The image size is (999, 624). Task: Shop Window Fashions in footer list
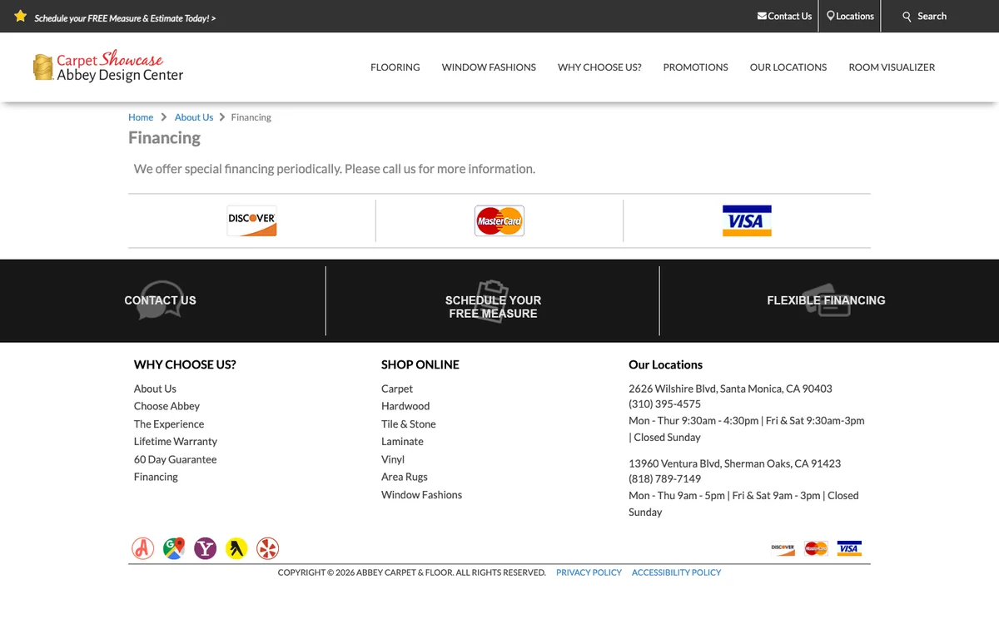pos(421,495)
